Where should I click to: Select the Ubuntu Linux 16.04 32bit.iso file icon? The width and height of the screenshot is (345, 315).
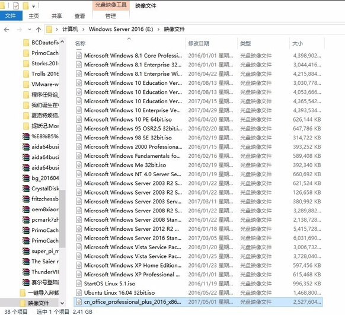click(x=79, y=292)
